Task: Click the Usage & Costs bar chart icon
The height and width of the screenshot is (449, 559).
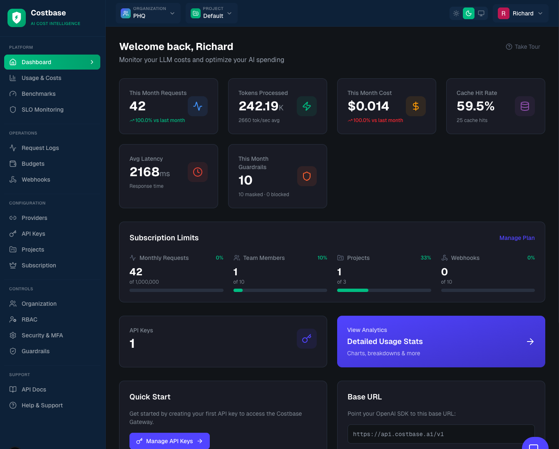Action: 13,78
